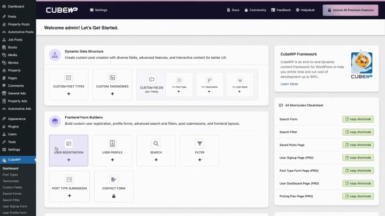Open Custom Fields submenu under CubeWP

click(12, 187)
